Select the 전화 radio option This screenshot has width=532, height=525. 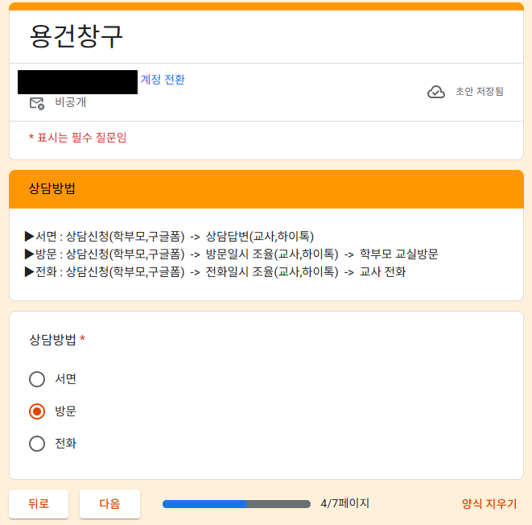pos(37,444)
